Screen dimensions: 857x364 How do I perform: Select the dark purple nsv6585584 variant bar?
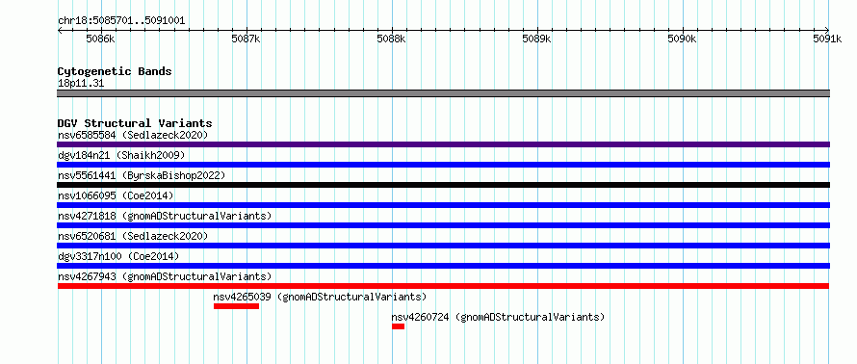tap(443, 144)
